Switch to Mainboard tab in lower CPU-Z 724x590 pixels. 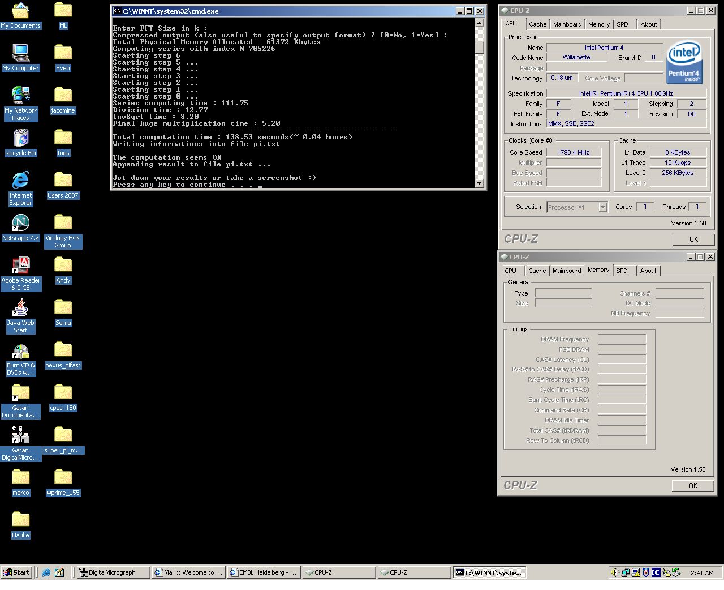[567, 271]
